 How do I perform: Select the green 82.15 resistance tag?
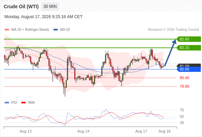click(189, 48)
